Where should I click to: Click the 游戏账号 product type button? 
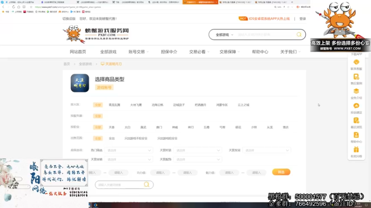pyautogui.click(x=104, y=87)
